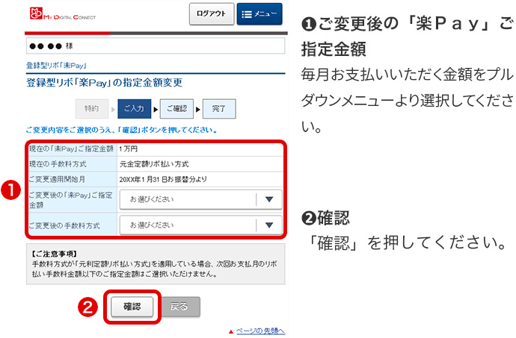Click the ご注意事項 notice box
516x338 pixels.
[155, 264]
